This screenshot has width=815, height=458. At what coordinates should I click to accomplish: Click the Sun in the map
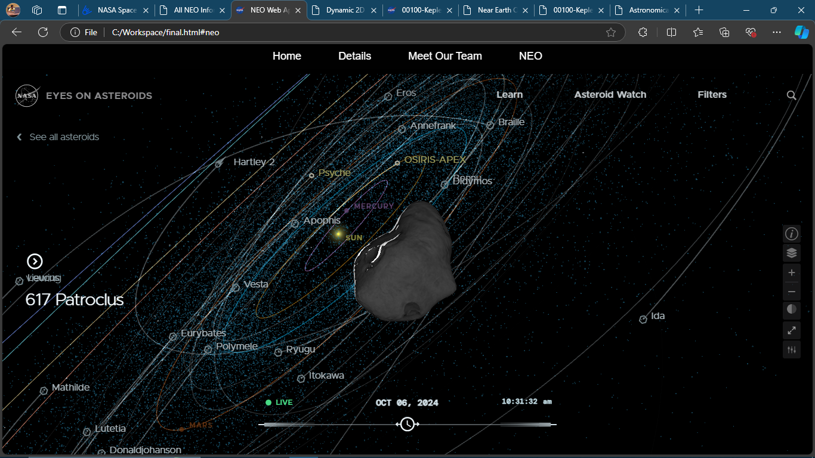(x=338, y=234)
